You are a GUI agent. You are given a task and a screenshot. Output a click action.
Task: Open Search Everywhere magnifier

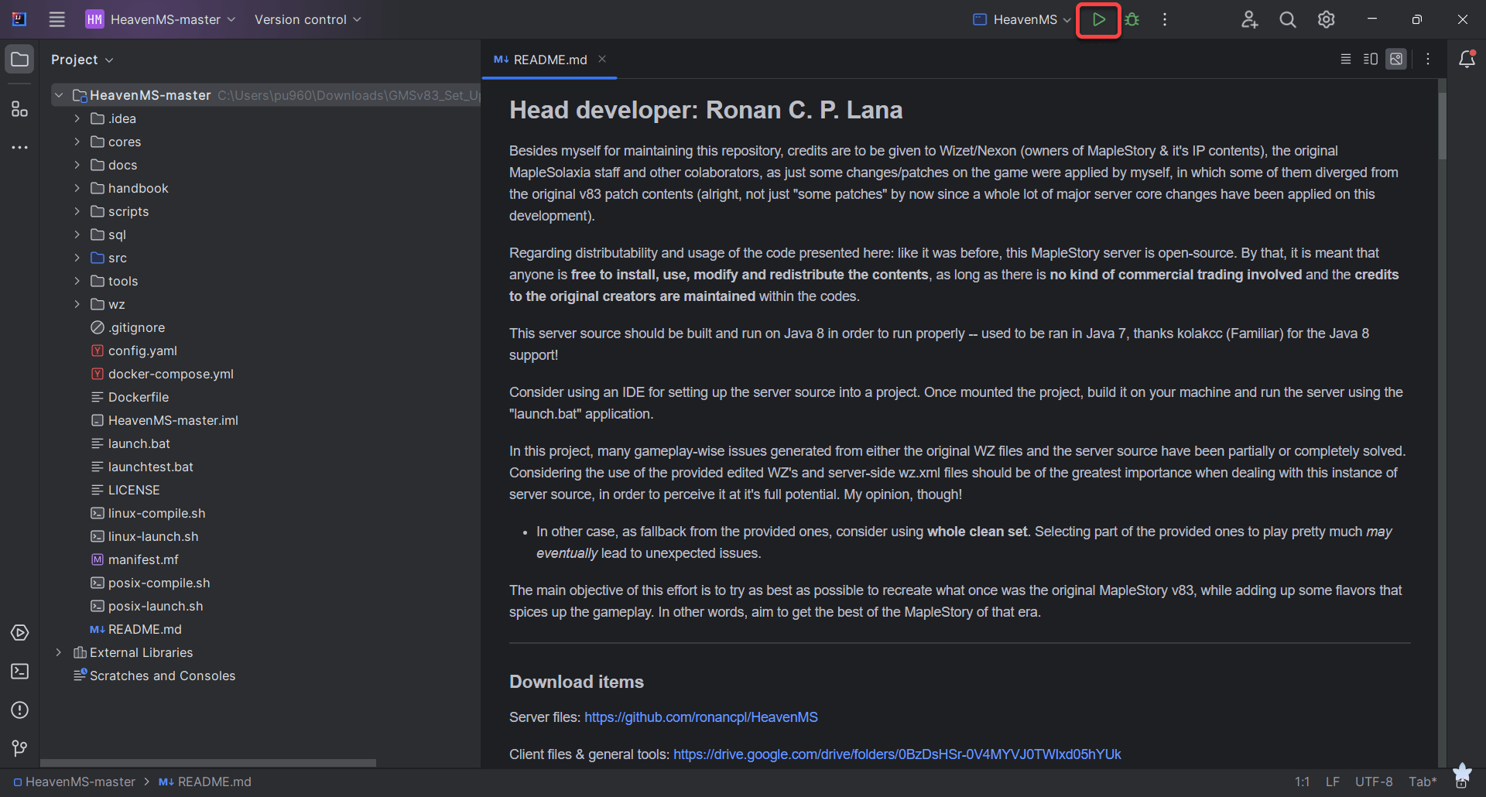(1288, 20)
